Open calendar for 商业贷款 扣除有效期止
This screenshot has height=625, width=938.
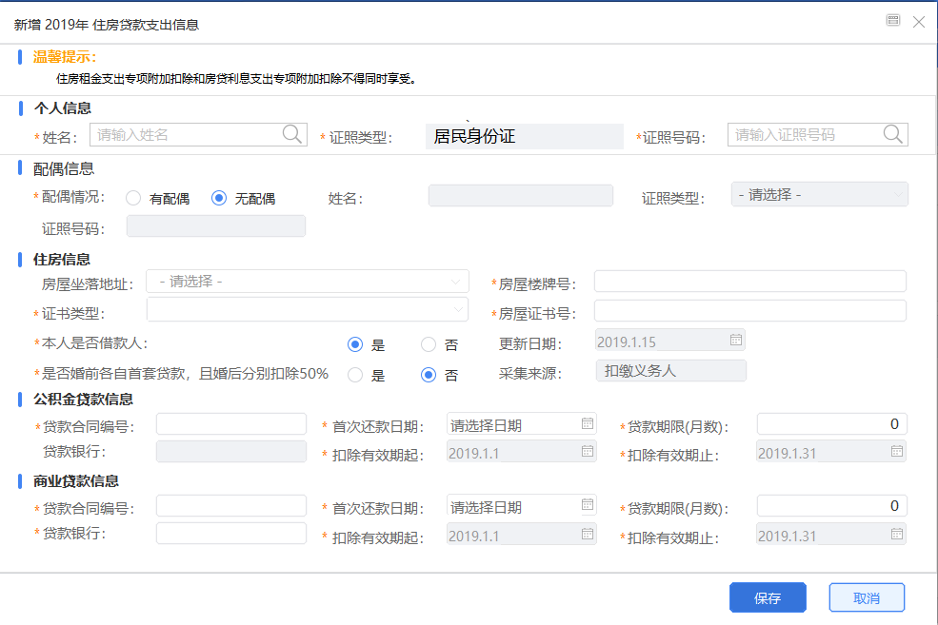[x=897, y=534]
